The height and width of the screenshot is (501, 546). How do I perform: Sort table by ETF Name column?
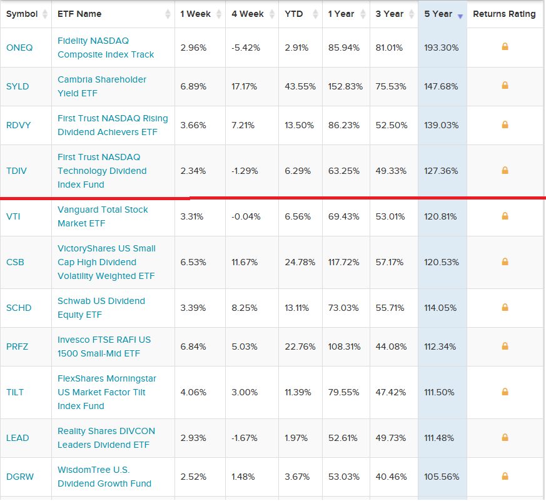pyautogui.click(x=168, y=14)
